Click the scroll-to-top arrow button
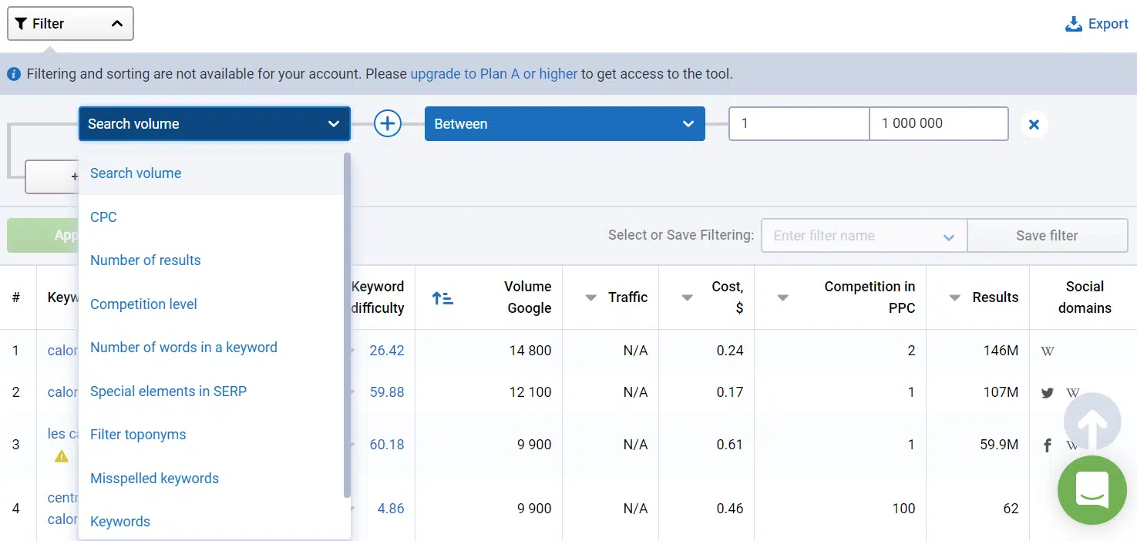1137x541 pixels. [1092, 422]
